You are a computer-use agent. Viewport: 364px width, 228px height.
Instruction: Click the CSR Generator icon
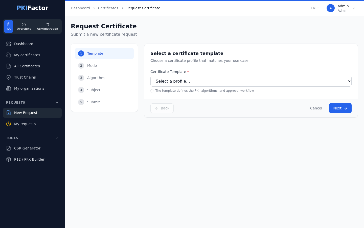click(9, 148)
